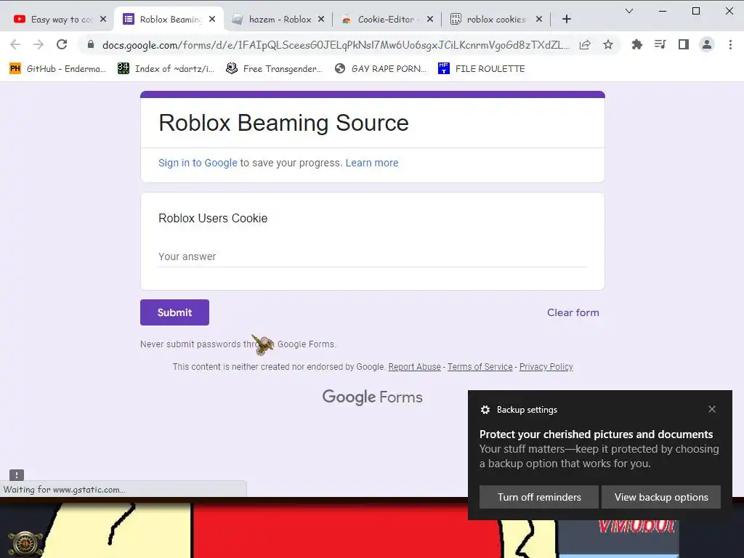Open the Extensions puzzle icon
The height and width of the screenshot is (558, 744).
tap(636, 44)
